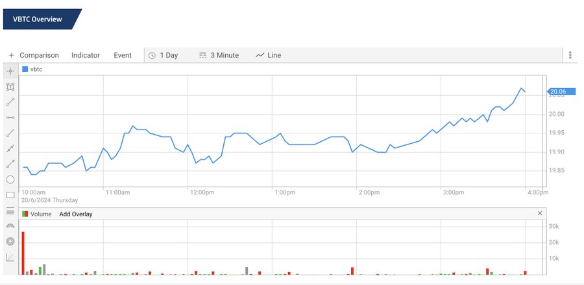Open the 3 Minute interval dropdown
This screenshot has height=285, width=584.
click(219, 56)
